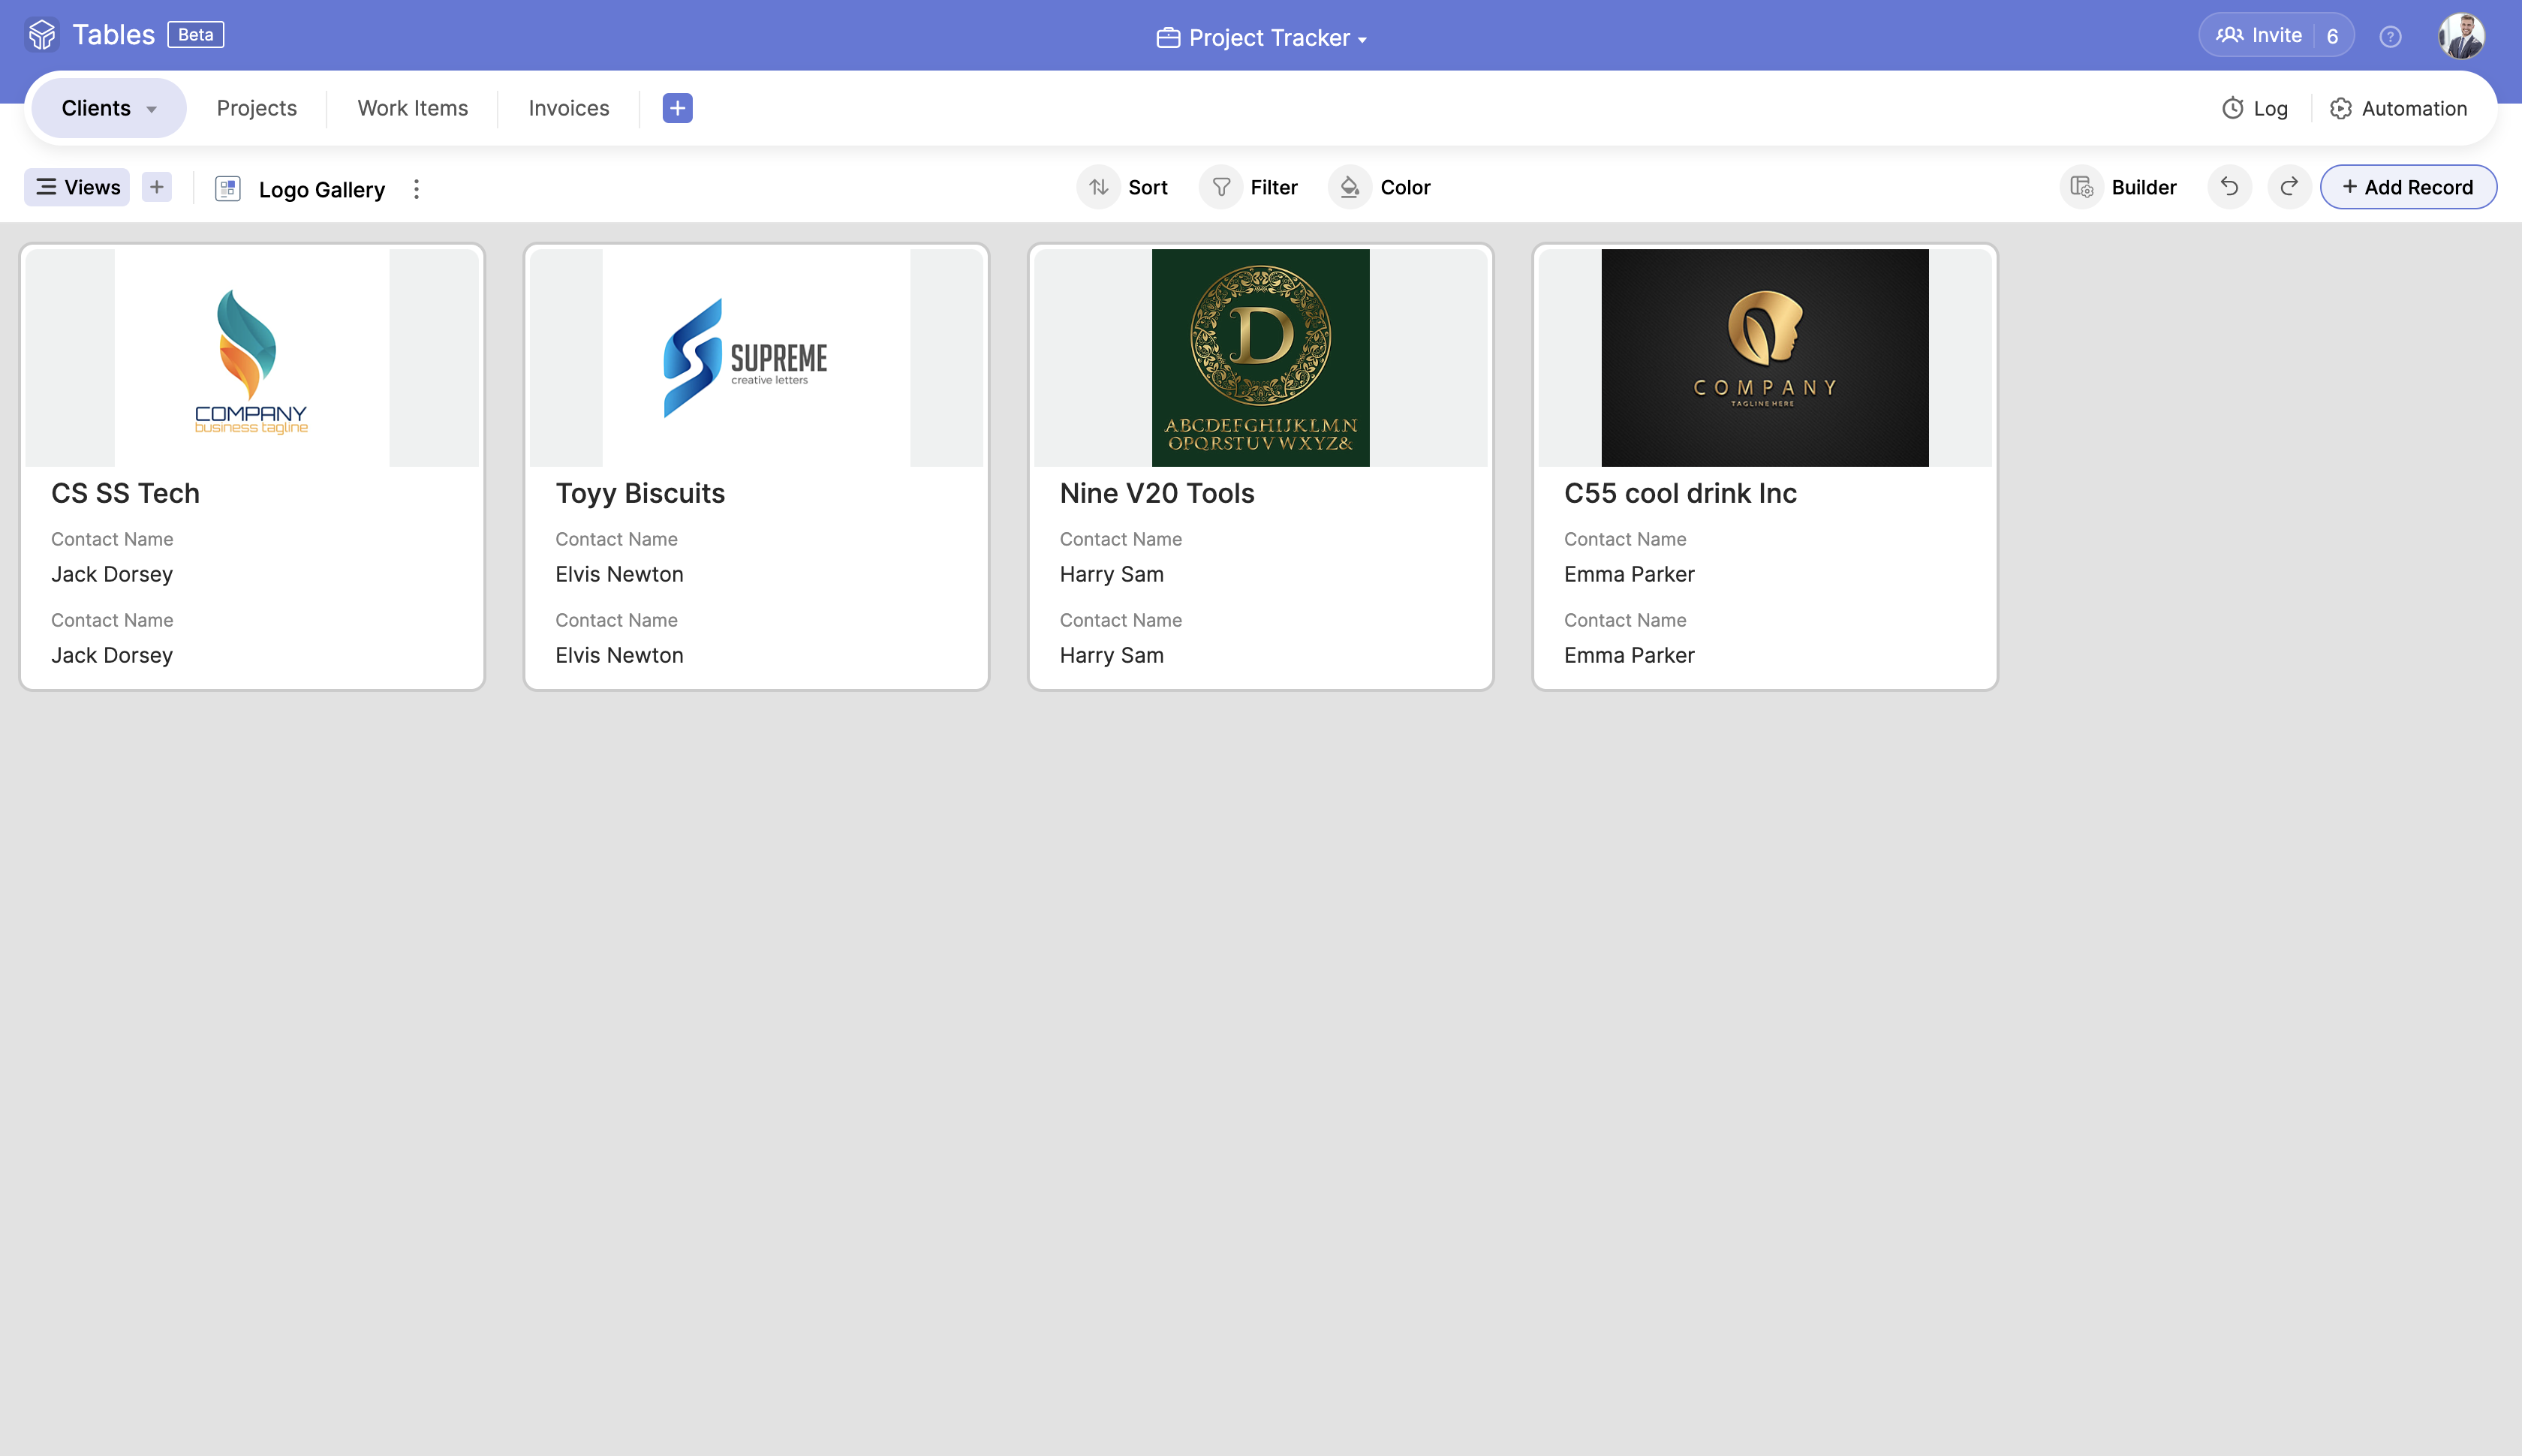Click the Nine V20 Tools card title
This screenshot has width=2522, height=1456.
[1157, 493]
